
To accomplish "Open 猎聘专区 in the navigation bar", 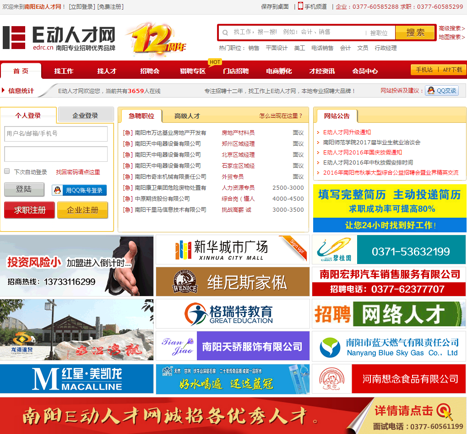I will click(193, 71).
